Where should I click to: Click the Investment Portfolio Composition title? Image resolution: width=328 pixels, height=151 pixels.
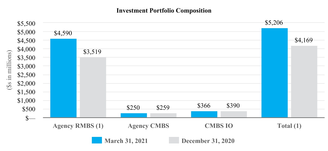pyautogui.click(x=164, y=11)
